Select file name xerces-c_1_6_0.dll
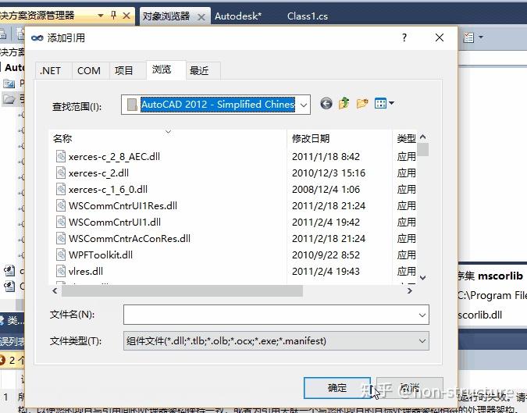Viewport: 527px width, 413px height. tap(108, 190)
